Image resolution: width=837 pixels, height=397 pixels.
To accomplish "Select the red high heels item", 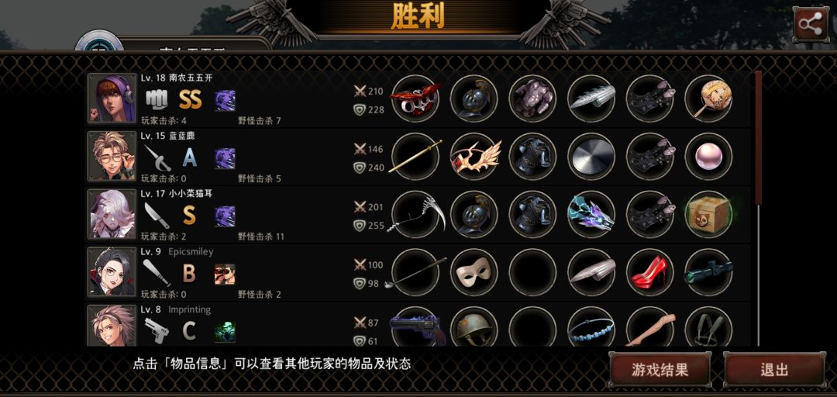I will (x=649, y=272).
